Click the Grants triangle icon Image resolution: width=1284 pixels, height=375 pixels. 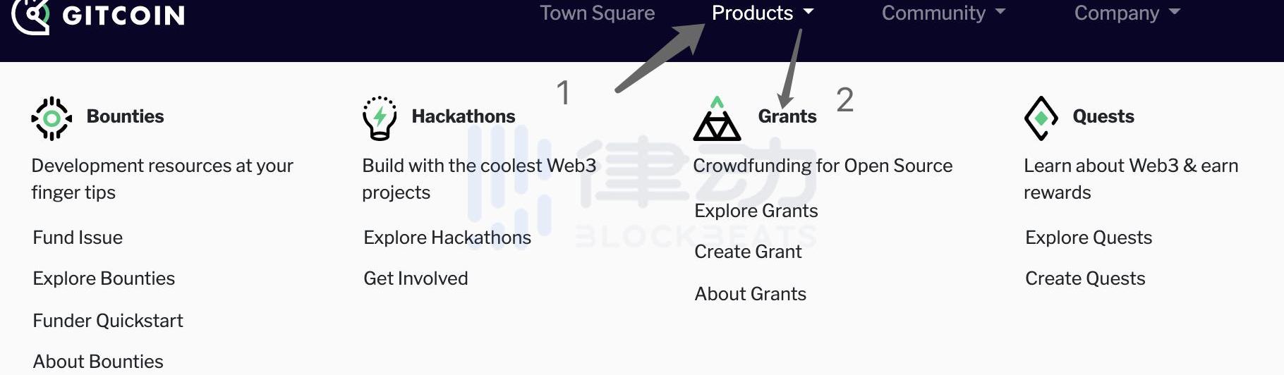(717, 120)
